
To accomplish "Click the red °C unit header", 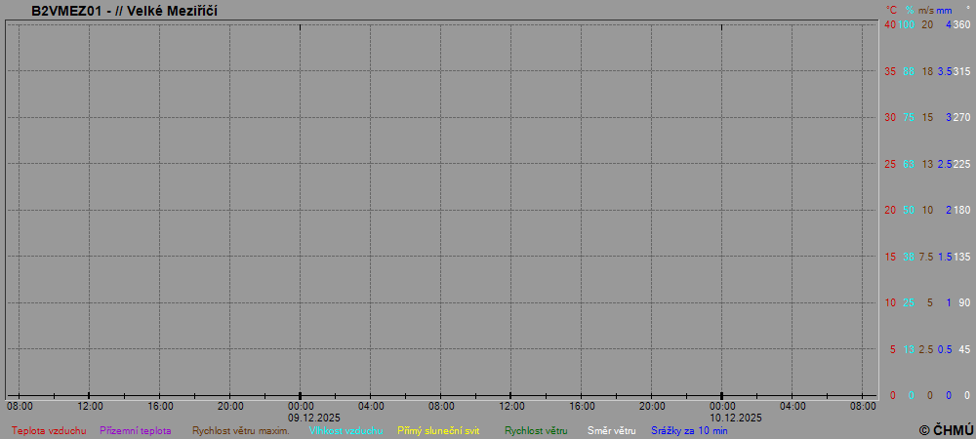I will click(x=891, y=10).
